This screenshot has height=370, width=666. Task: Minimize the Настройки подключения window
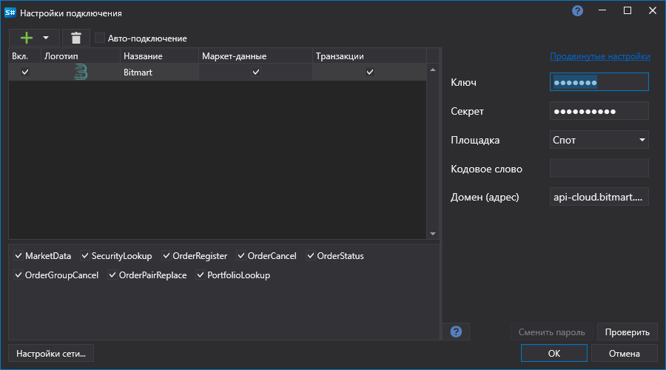[x=602, y=11]
